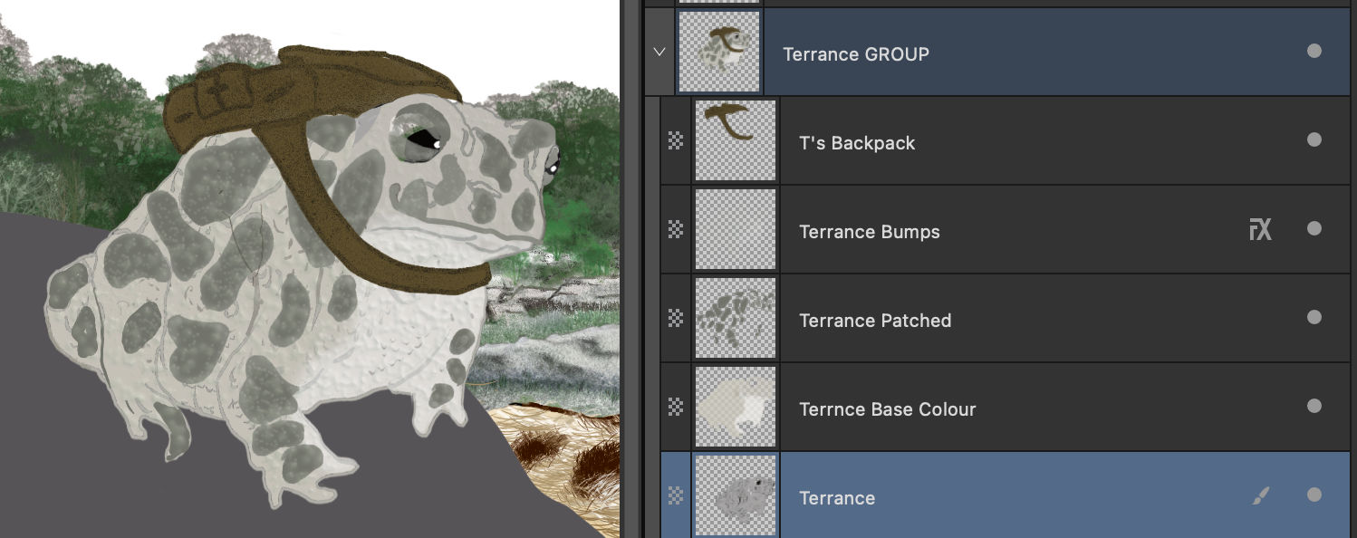Toggle visibility of the bottom Terrance layer
The height and width of the screenshot is (538, 1357).
[x=1314, y=495]
